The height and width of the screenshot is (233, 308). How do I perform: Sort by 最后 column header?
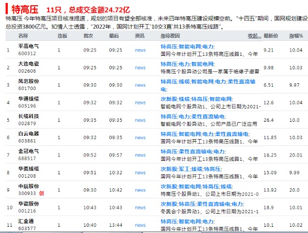click(114, 36)
